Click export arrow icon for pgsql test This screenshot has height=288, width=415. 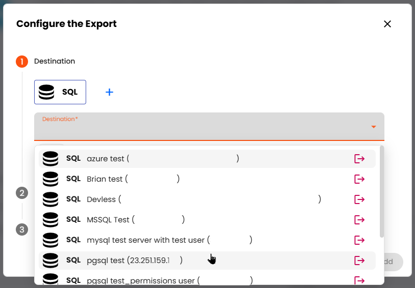coord(359,261)
